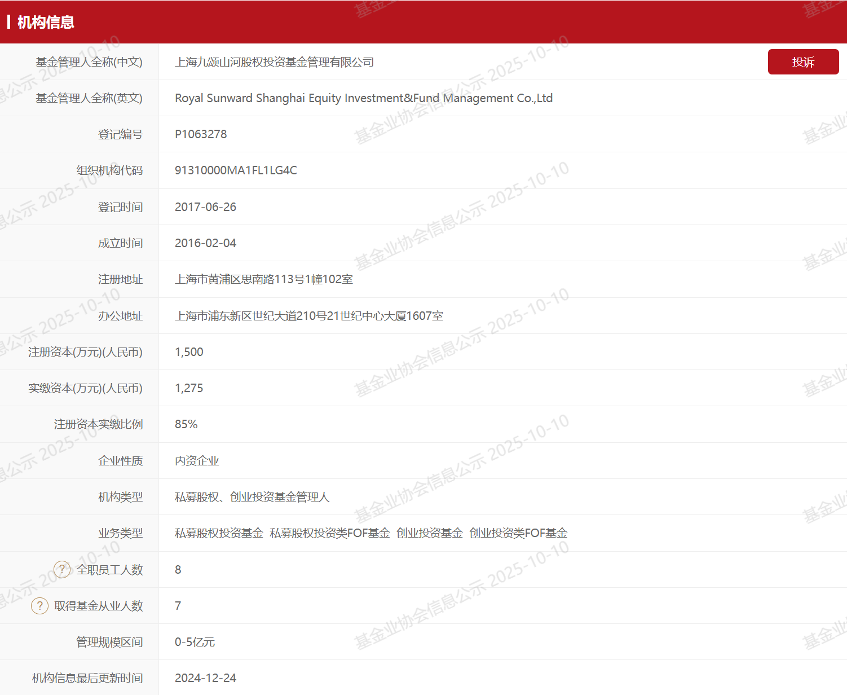
Task: Click registered address 上海市黄浦区思南路 value
Action: point(263,279)
